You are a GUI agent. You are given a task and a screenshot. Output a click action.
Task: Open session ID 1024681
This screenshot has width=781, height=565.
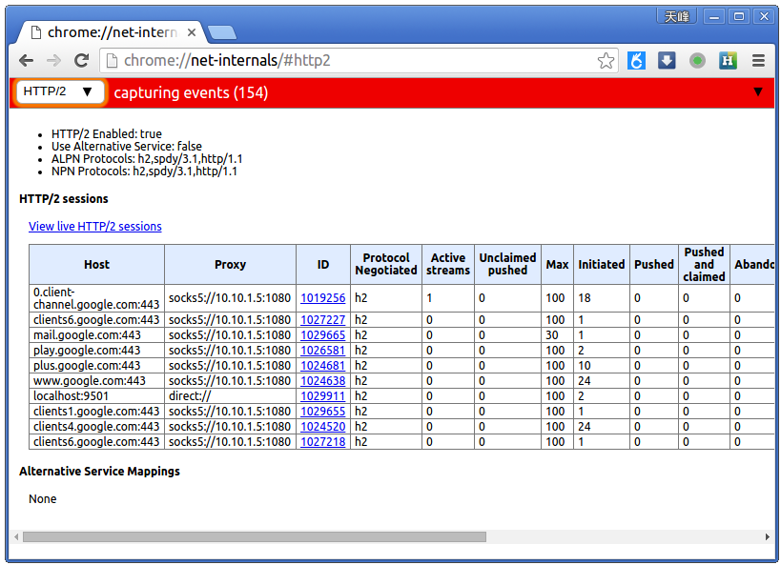coord(322,365)
